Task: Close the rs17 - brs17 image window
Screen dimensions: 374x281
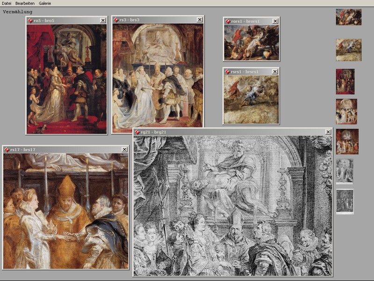Action: [124, 149]
